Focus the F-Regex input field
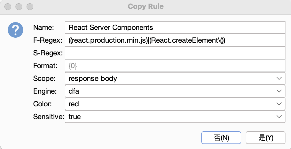291x149 pixels. point(175,40)
